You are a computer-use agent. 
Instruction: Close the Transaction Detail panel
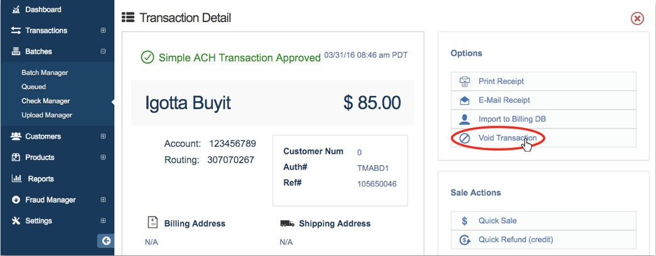pos(637,18)
